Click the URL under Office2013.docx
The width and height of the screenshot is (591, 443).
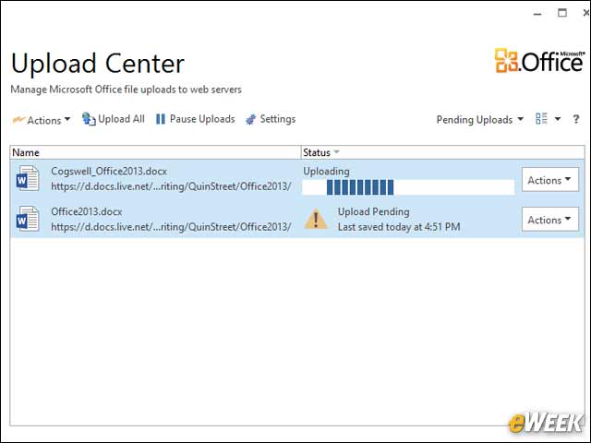tap(171, 227)
